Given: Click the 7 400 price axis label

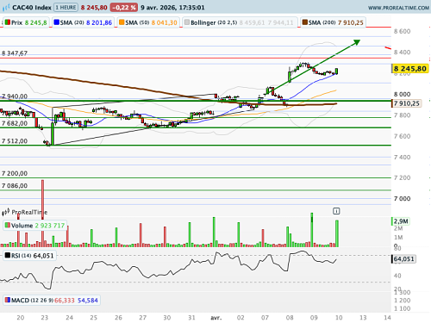Looking at the screenshot, I should pos(402,157).
